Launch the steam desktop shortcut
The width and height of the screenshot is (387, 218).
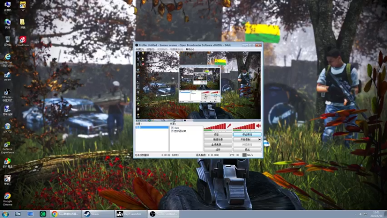pos(7,77)
